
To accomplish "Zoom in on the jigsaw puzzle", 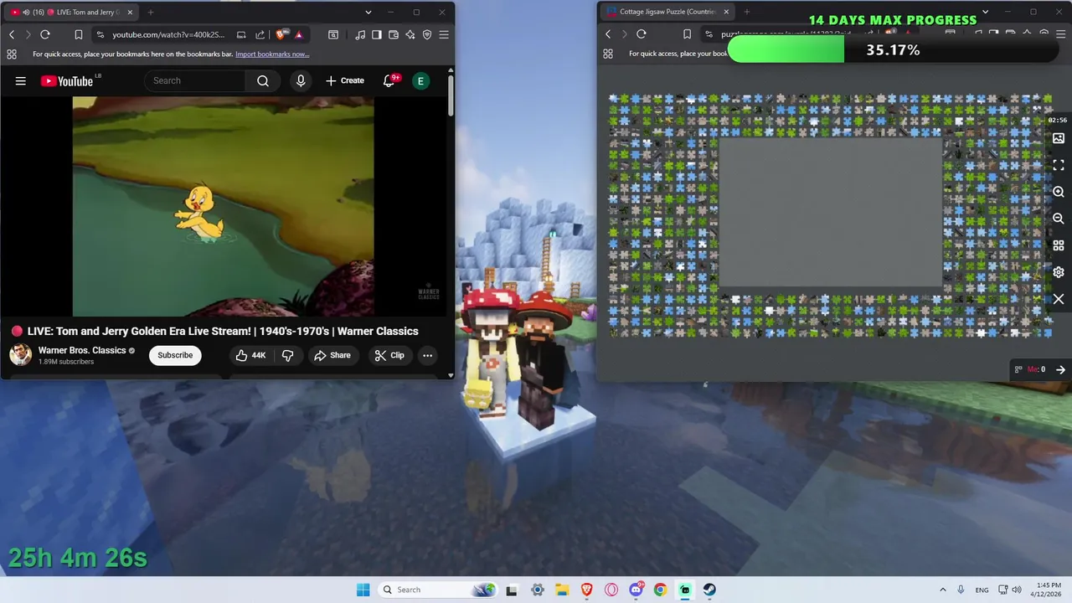I will point(1059,192).
